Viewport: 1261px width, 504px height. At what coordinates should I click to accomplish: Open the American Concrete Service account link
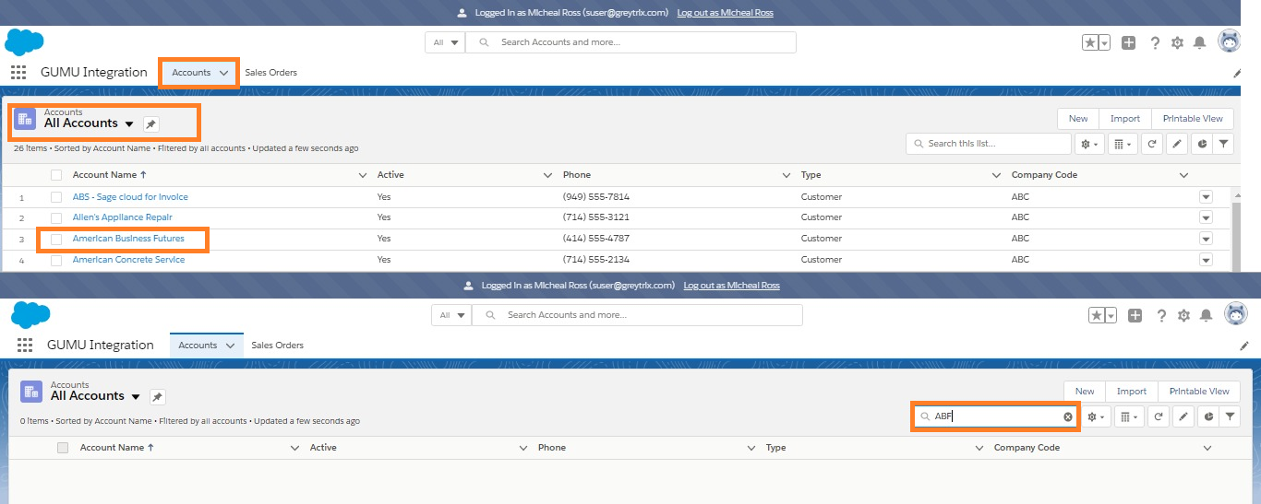pyautogui.click(x=128, y=260)
